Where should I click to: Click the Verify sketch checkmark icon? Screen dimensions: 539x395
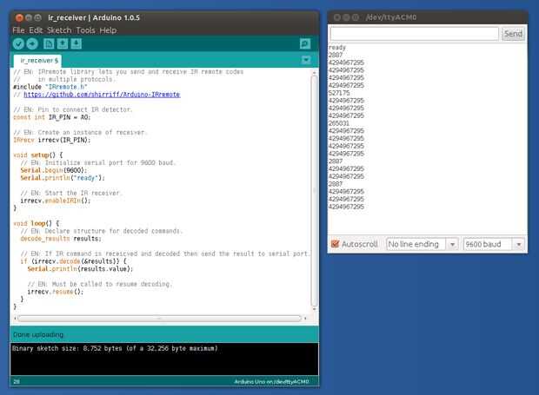(x=18, y=43)
